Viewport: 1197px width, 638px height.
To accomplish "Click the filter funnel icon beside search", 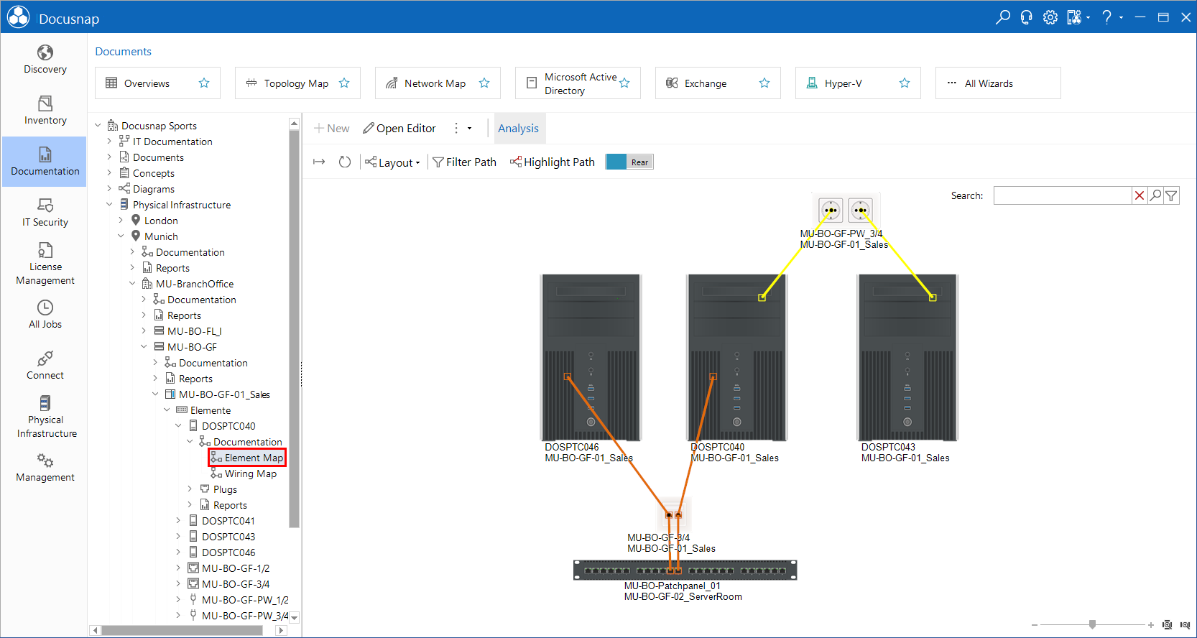I will (1171, 195).
